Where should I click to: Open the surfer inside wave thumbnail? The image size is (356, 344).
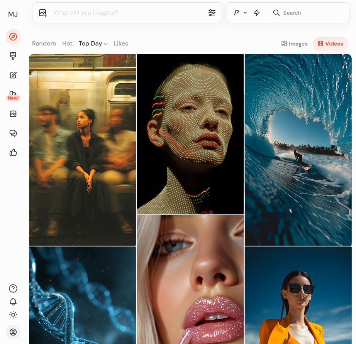pyautogui.click(x=298, y=150)
